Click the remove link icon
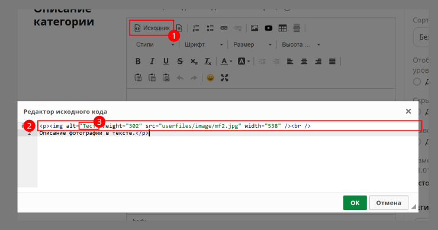Viewport: 438px width, 230px height. coord(238,28)
